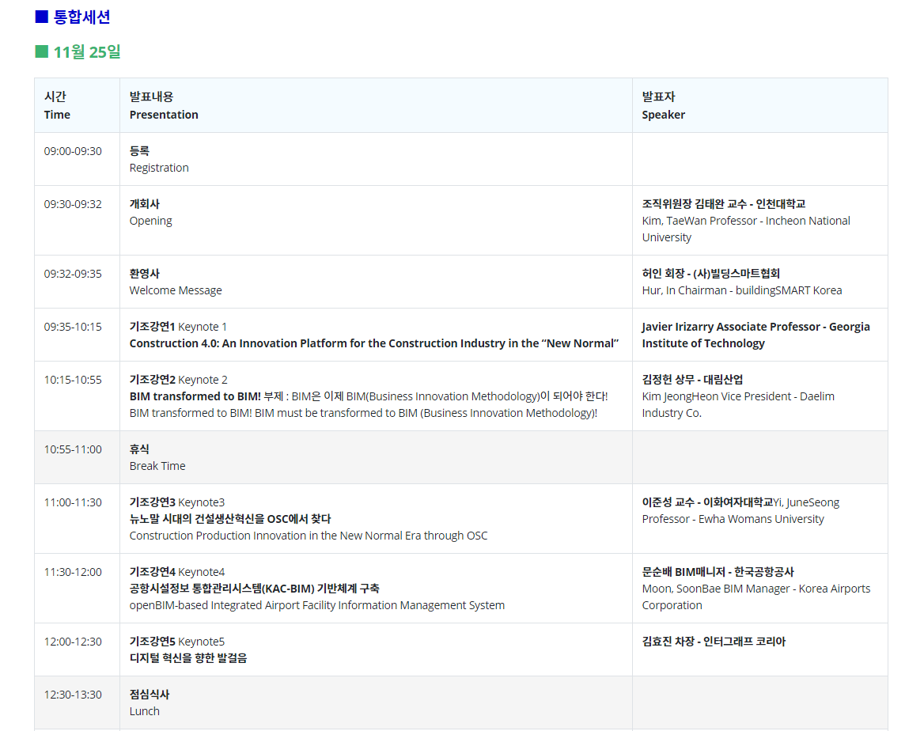The height and width of the screenshot is (731, 924).
Task: Click the green square beside 11월 25일
Action: pyautogui.click(x=42, y=52)
